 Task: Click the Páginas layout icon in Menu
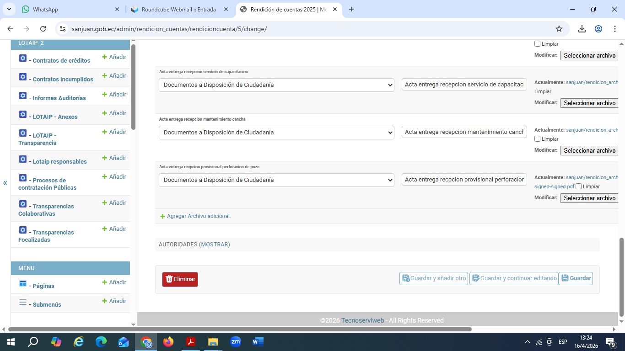(23, 284)
